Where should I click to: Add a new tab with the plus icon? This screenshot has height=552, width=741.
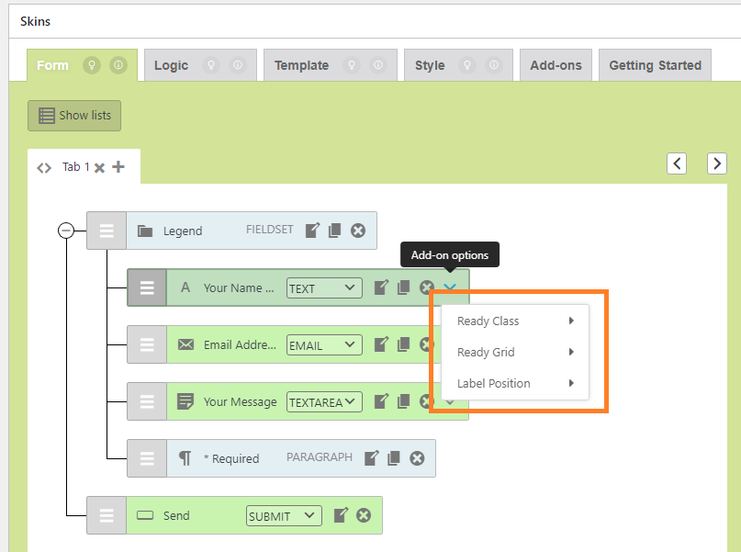point(118,167)
